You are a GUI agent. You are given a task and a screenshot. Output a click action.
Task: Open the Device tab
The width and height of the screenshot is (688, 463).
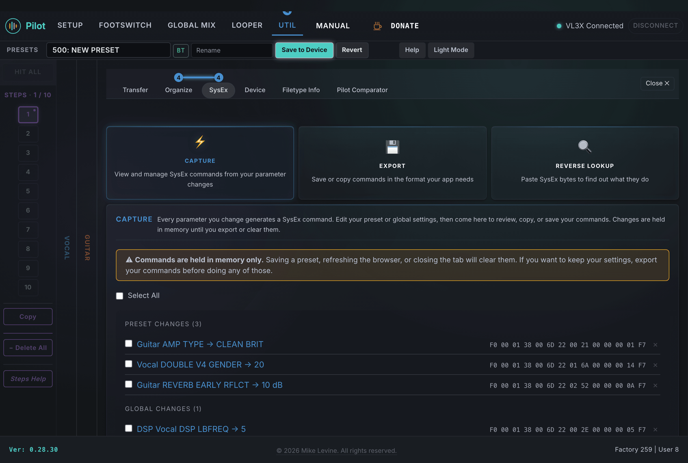[x=255, y=90]
